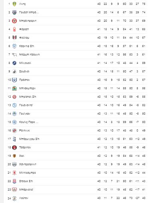Select the Λούτον row at position 24
Viewport: 151px width, 203px height.
coord(77,198)
